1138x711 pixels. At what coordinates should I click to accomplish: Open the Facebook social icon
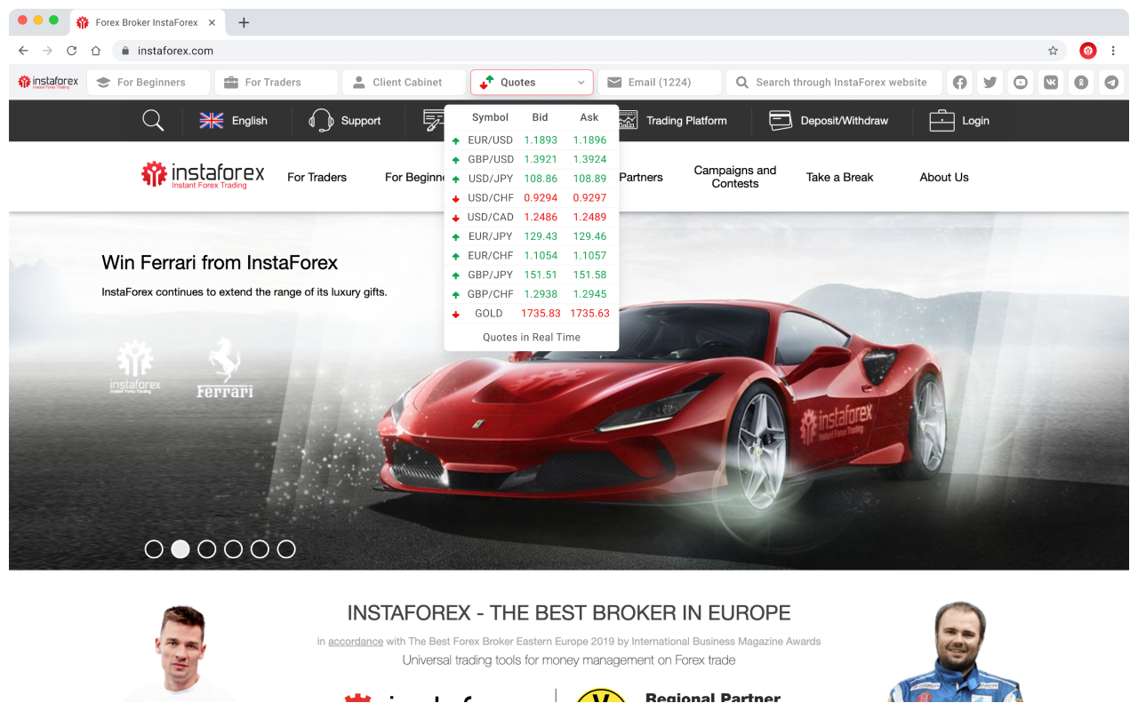pyautogui.click(x=960, y=82)
